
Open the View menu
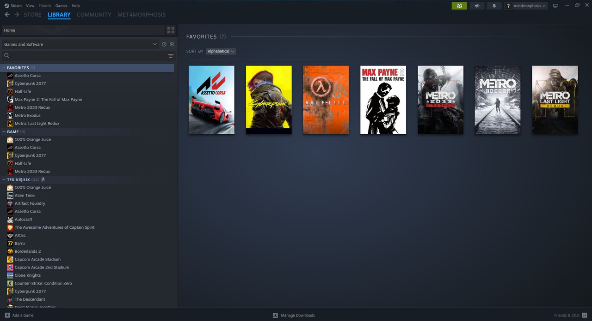(x=30, y=6)
